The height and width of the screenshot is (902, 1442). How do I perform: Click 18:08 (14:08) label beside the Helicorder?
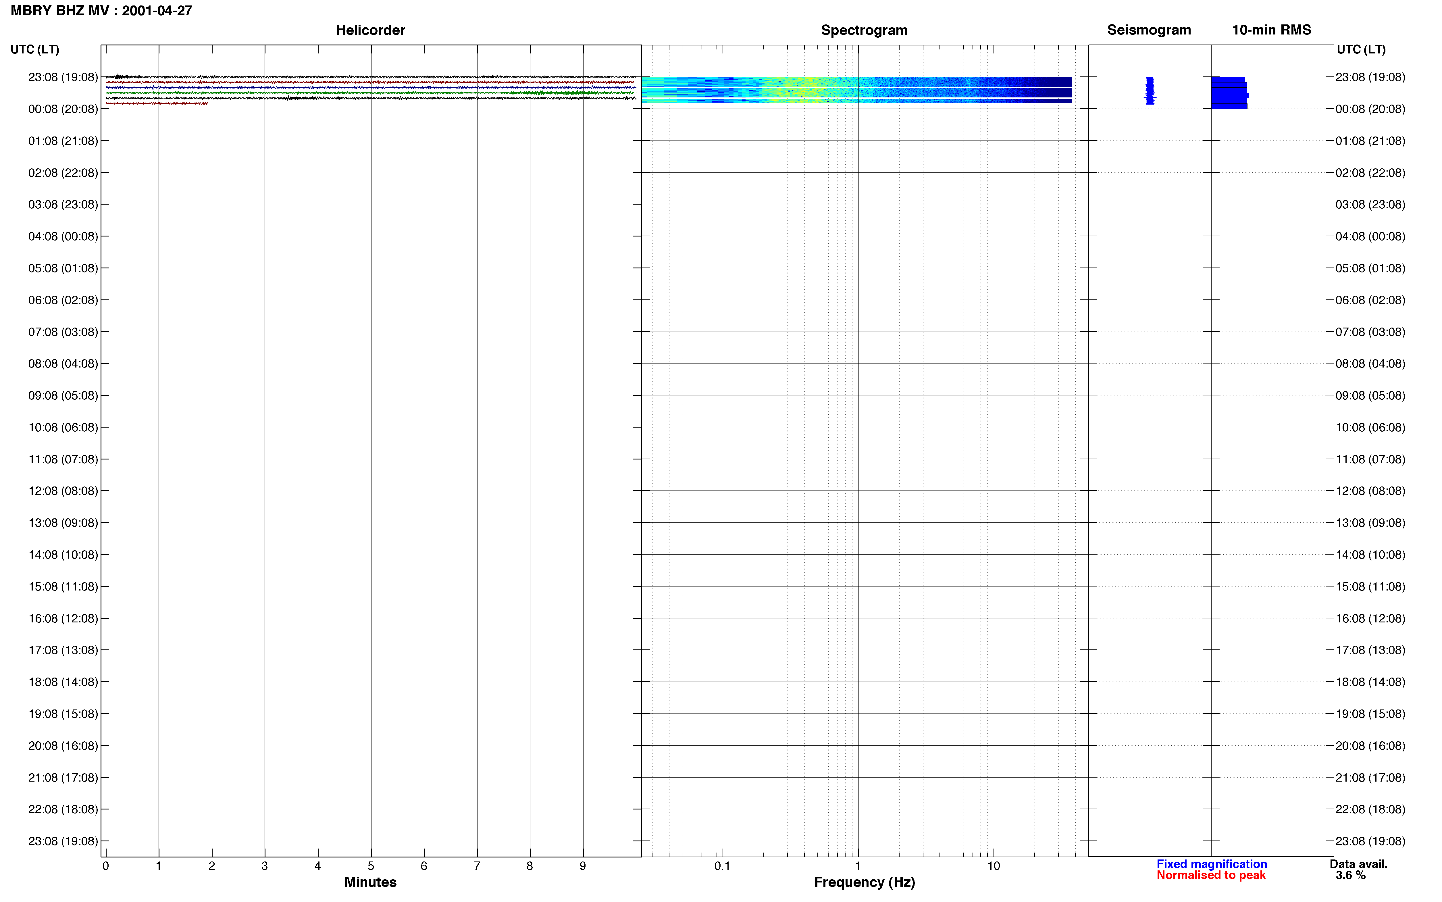[x=63, y=682]
